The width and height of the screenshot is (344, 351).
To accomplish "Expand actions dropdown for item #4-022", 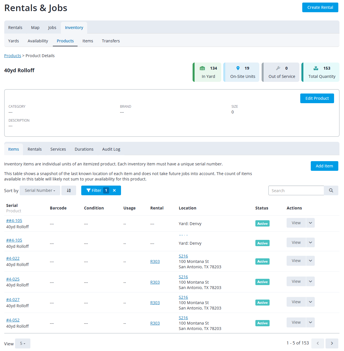I will 310,261.
